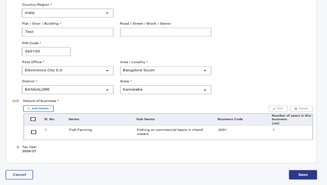Open the District dropdown showing BANGALORE
This screenshot has height=185, width=327.
tap(68, 90)
